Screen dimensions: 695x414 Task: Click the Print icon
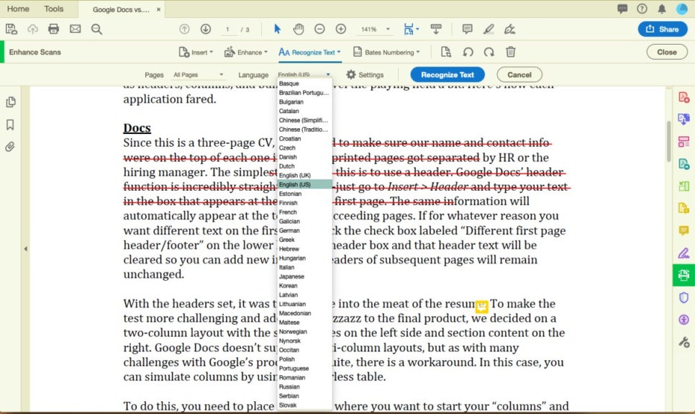(54, 30)
